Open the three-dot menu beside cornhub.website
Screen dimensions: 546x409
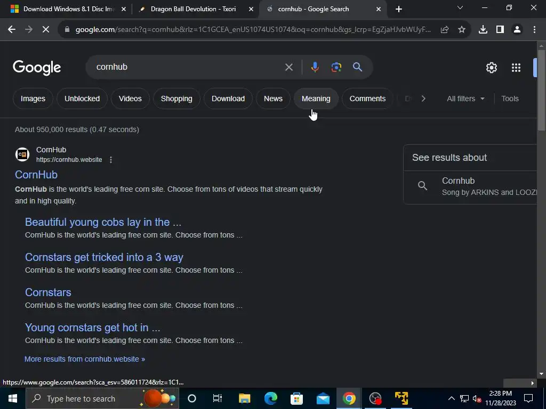coord(111,160)
